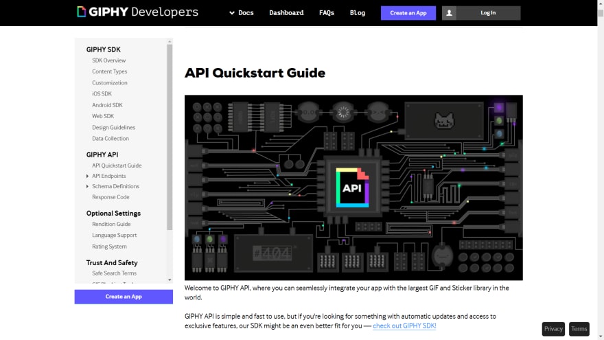Click the Terms button
604x340 pixels.
coord(579,329)
